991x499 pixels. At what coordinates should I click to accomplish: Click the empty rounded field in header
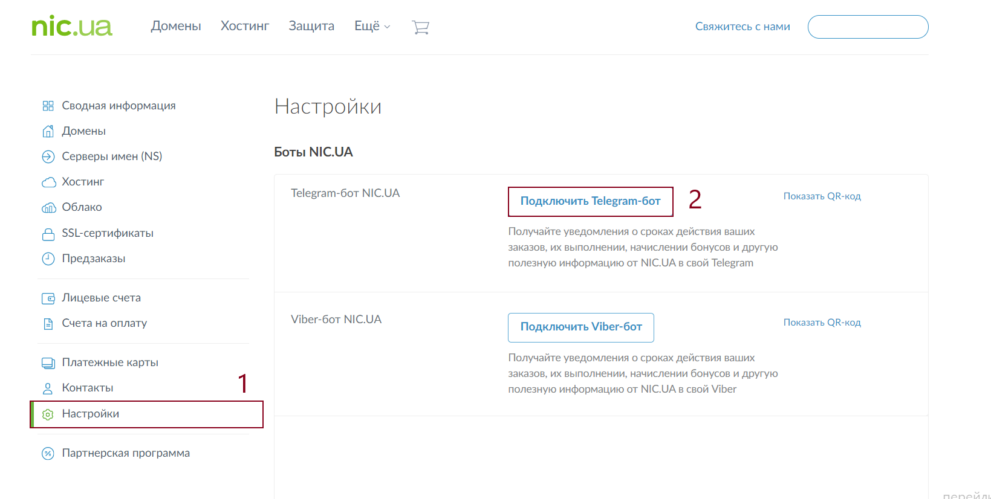pos(868,27)
